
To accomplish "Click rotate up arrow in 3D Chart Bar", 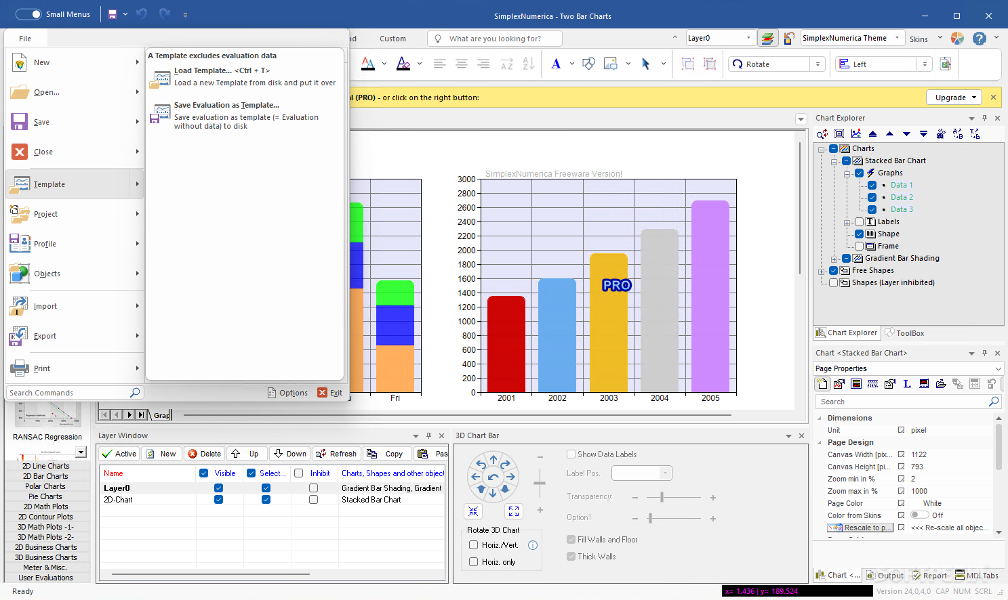I will coord(493,460).
